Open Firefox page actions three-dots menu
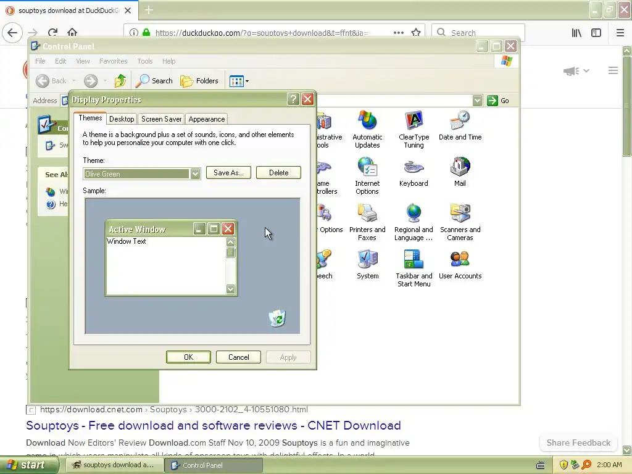Viewport: 632px width, 474px height. pyautogui.click(x=399, y=33)
